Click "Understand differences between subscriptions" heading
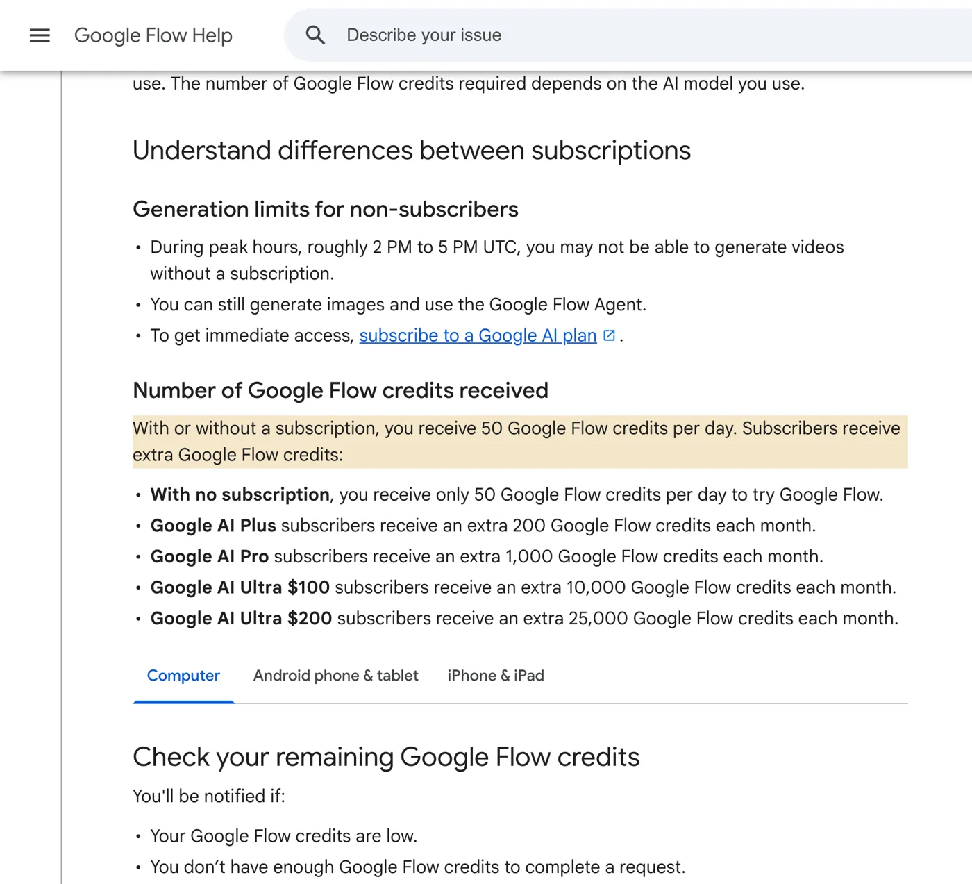972x884 pixels. pyautogui.click(x=412, y=151)
